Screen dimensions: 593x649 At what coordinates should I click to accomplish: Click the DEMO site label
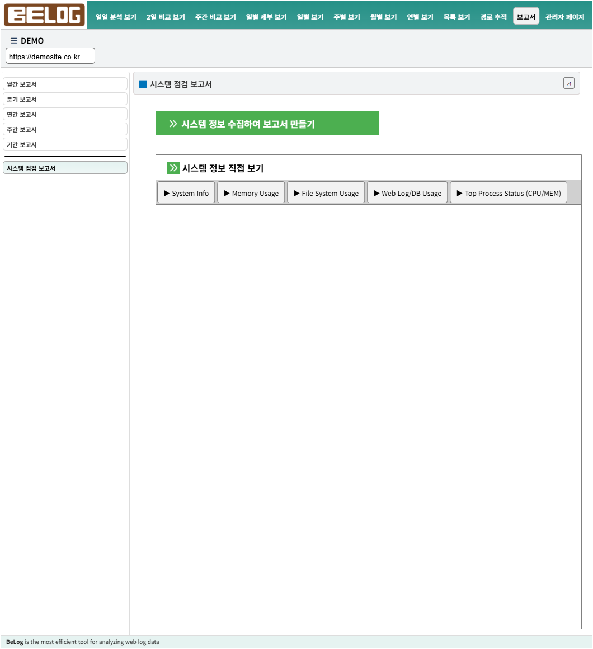(x=32, y=40)
